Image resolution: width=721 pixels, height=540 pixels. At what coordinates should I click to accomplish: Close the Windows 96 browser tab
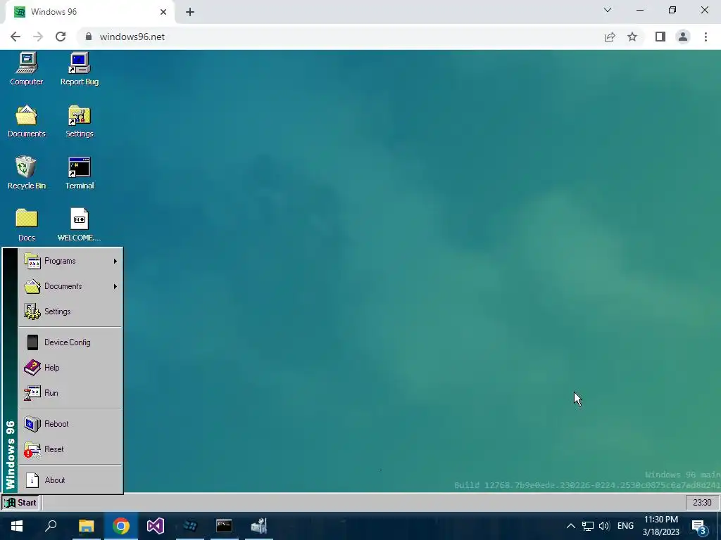[163, 12]
